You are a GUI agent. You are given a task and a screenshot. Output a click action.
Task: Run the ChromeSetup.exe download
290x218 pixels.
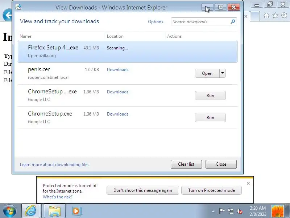210,117
